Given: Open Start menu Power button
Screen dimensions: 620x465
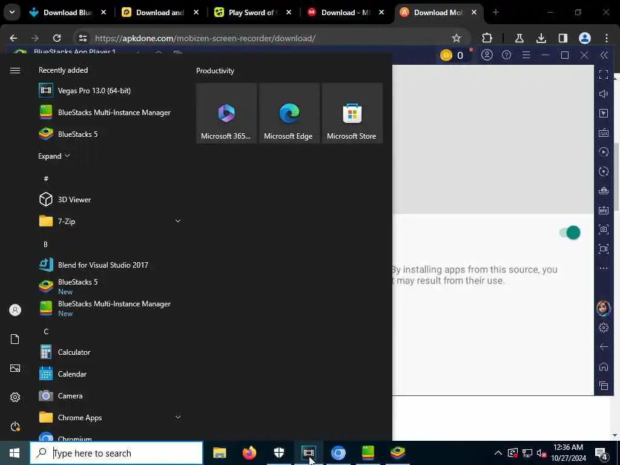Looking at the screenshot, I should (x=15, y=427).
